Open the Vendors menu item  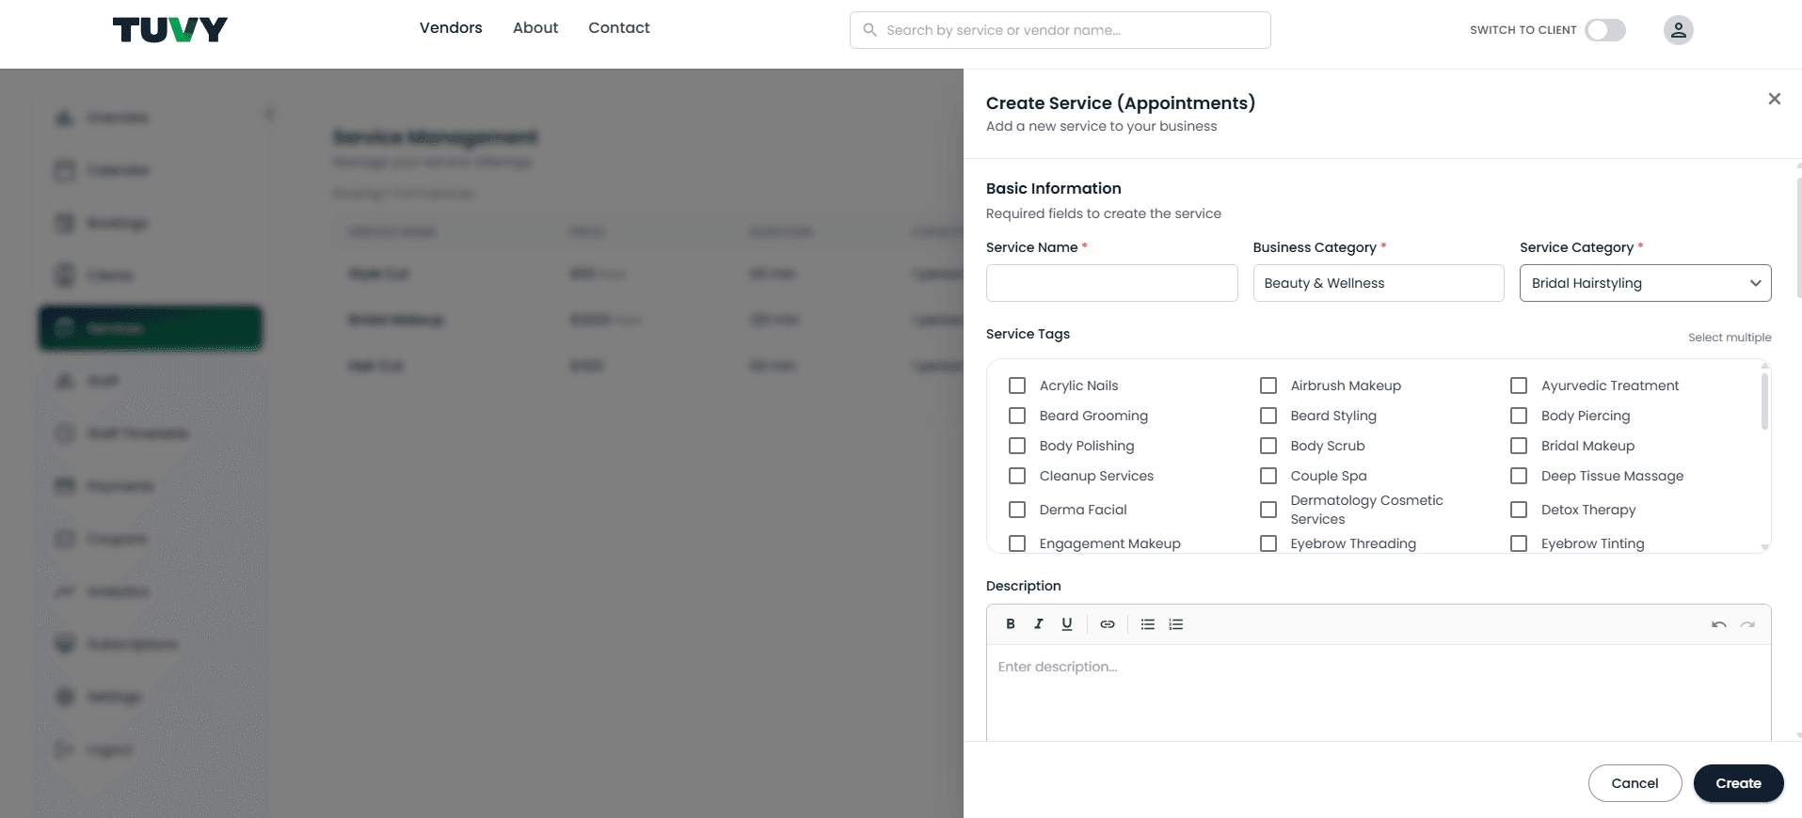pyautogui.click(x=451, y=28)
